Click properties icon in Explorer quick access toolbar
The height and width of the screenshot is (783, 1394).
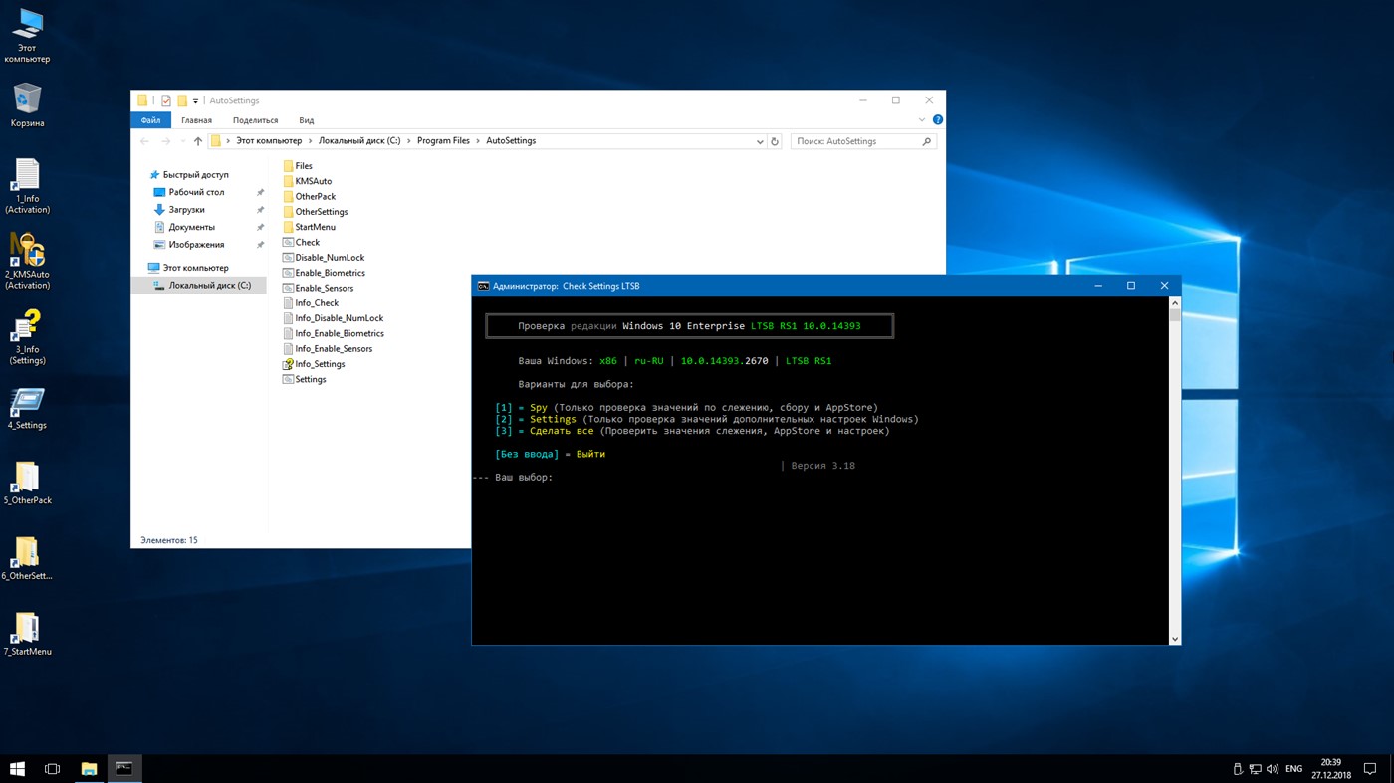pyautogui.click(x=165, y=100)
